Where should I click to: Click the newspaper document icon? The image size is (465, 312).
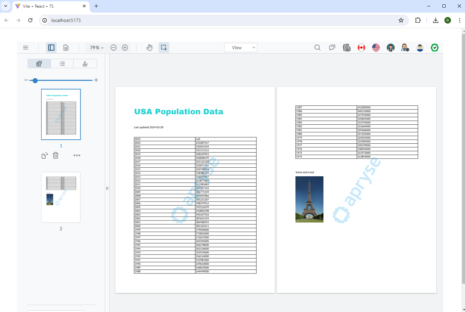coord(347,48)
